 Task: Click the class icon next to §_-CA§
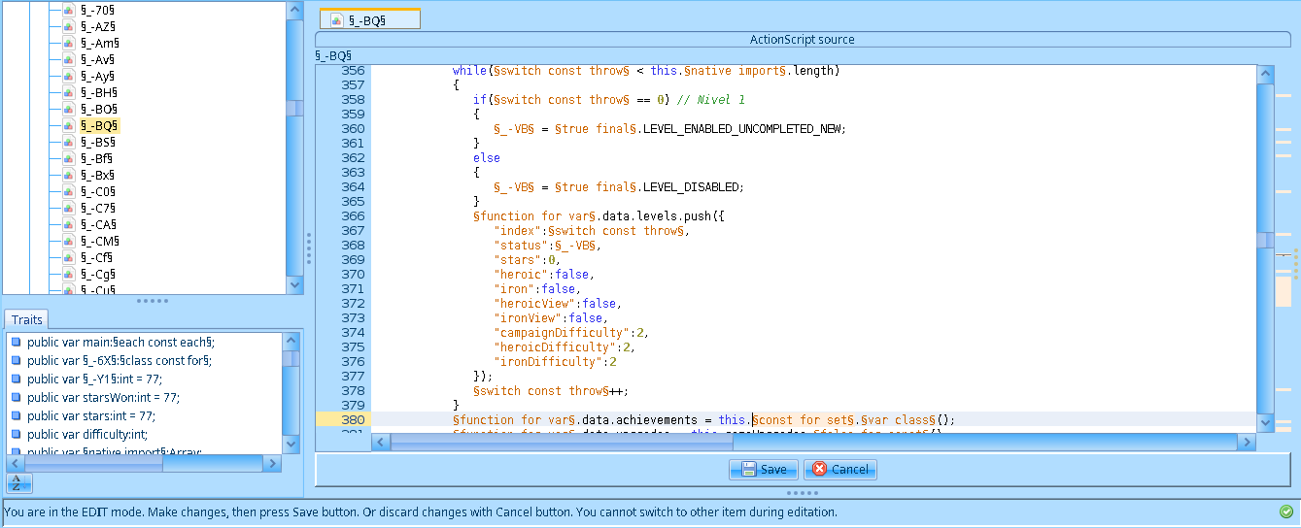(x=69, y=224)
